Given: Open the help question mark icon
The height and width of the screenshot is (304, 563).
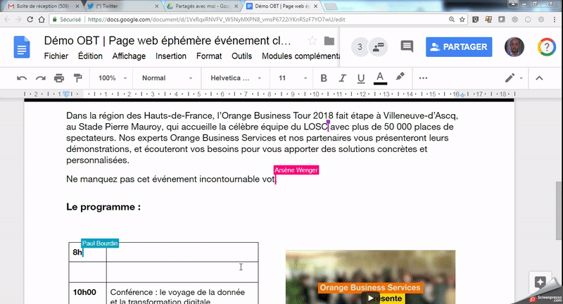Looking at the screenshot, I should coord(547,47).
